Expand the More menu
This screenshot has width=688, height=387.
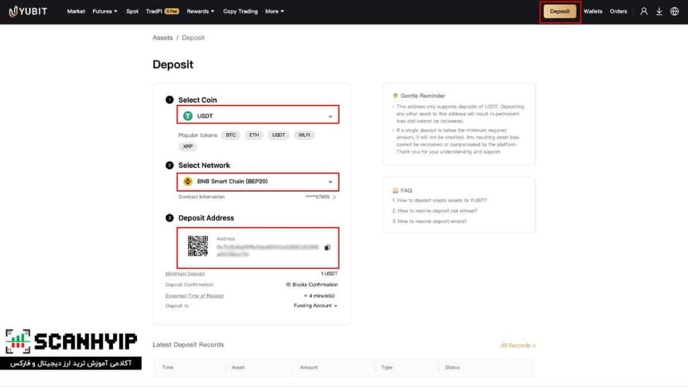pos(275,11)
